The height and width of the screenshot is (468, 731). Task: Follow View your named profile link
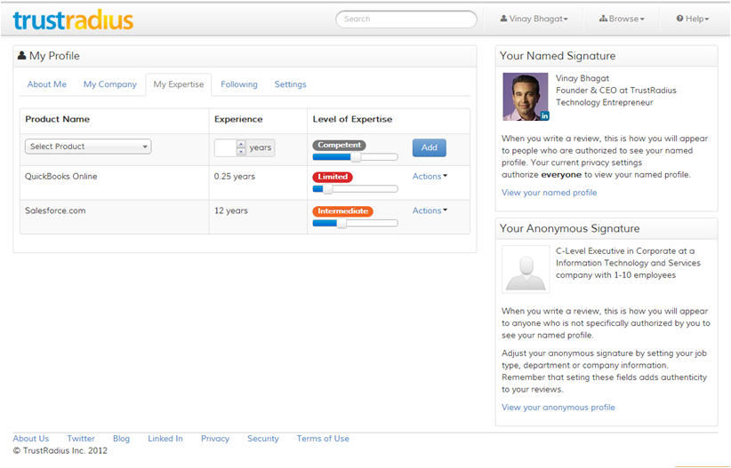(x=550, y=193)
